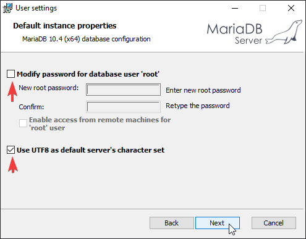
Task: Click the installer icon in title bar
Action: click(7, 8)
